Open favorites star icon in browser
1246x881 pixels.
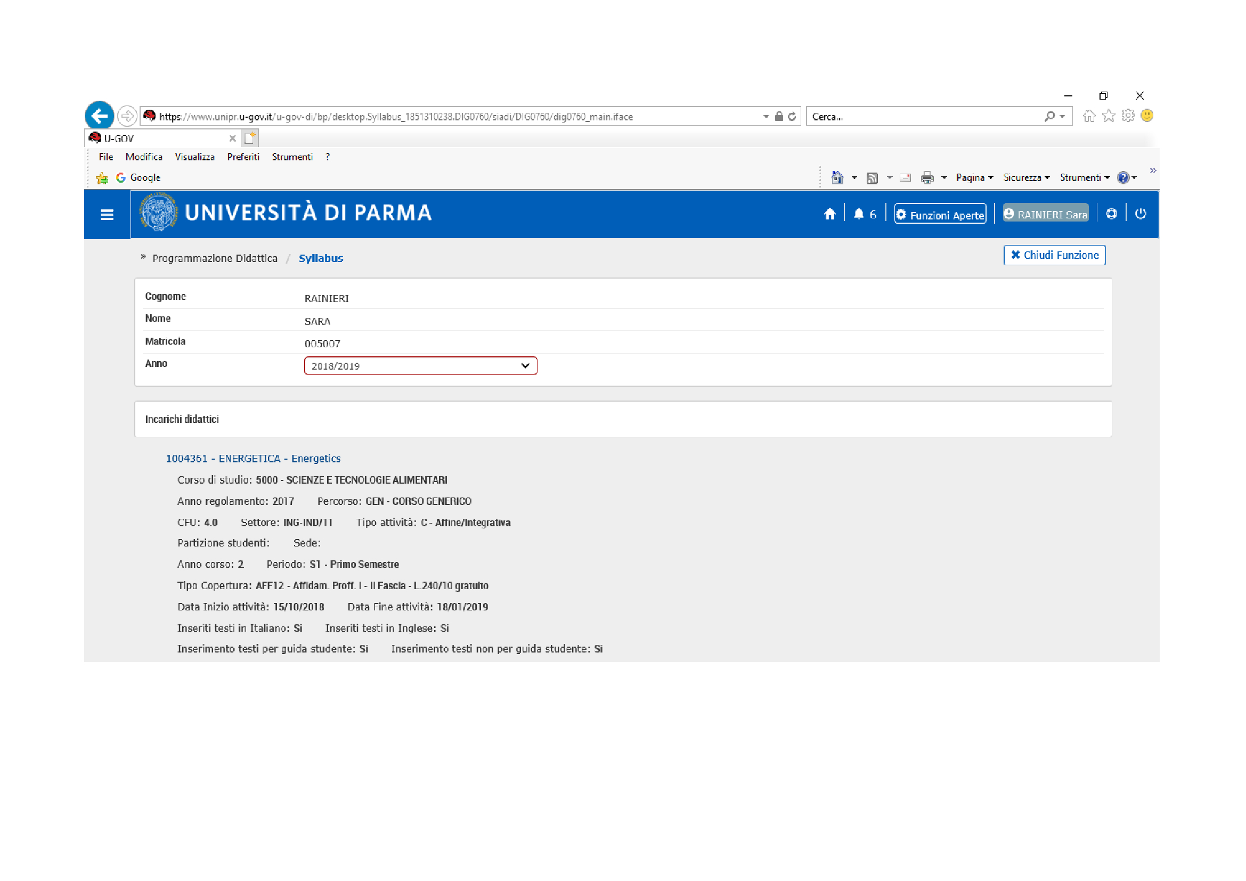1109,116
